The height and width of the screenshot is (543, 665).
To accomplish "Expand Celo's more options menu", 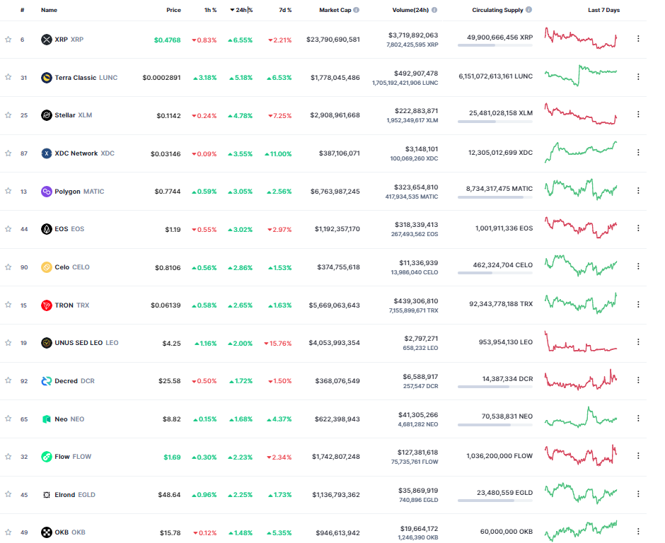I will (638, 267).
